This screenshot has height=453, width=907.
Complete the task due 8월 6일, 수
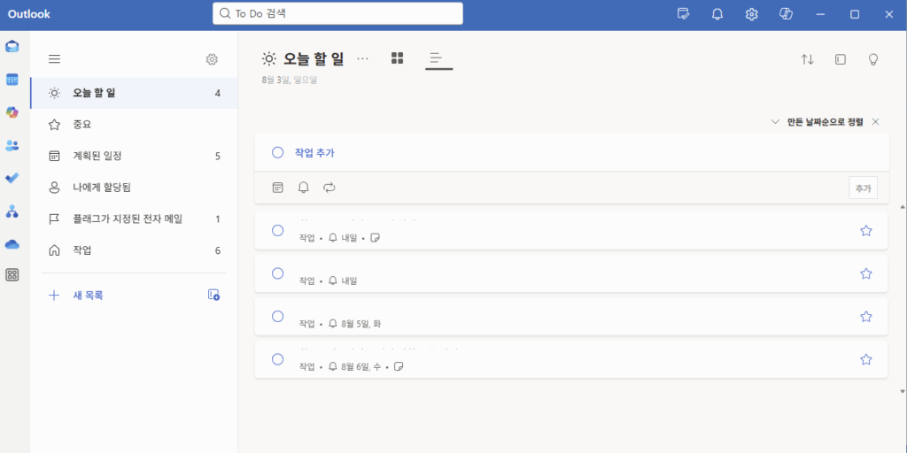[x=277, y=359]
